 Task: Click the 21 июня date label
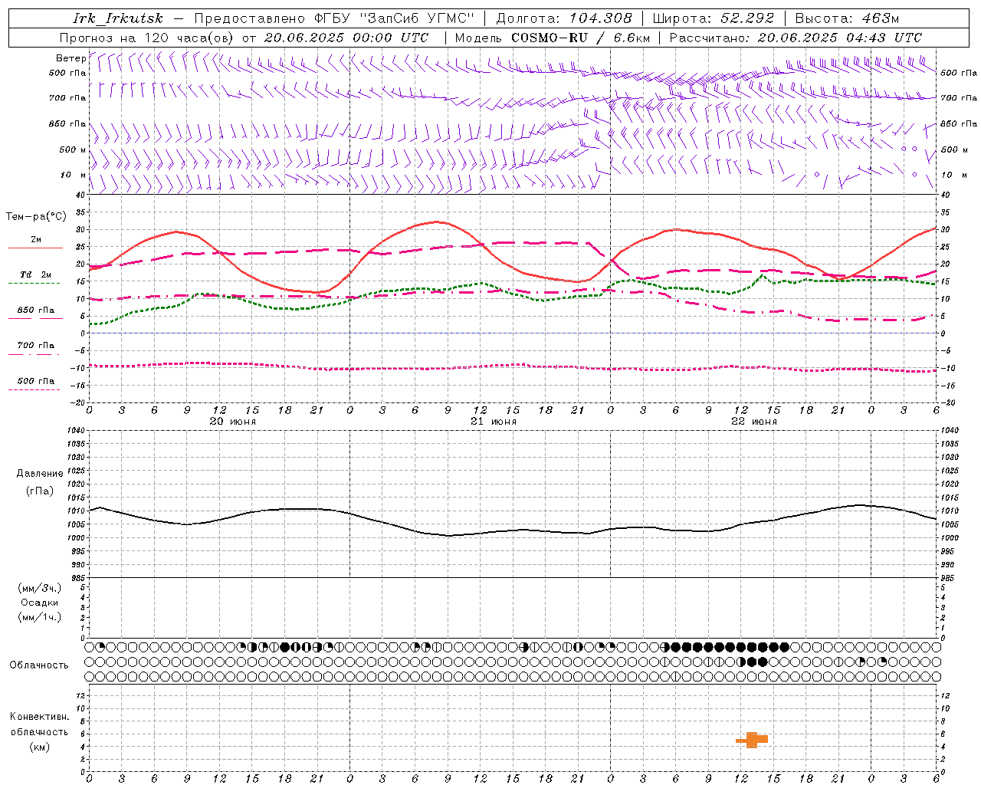[494, 422]
